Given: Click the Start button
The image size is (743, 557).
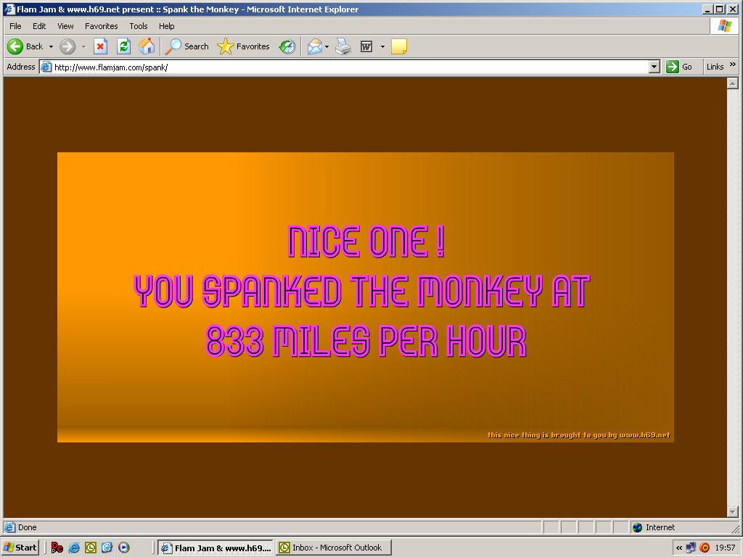Looking at the screenshot, I should coord(20,548).
